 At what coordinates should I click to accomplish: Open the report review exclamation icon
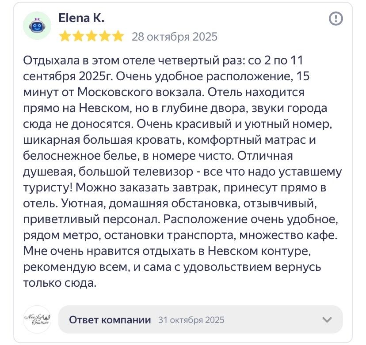(336, 19)
